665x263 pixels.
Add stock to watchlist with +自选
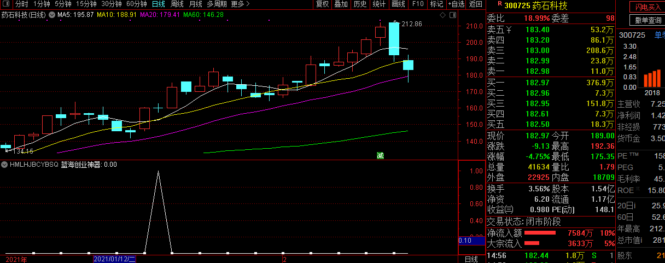tap(456, 4)
